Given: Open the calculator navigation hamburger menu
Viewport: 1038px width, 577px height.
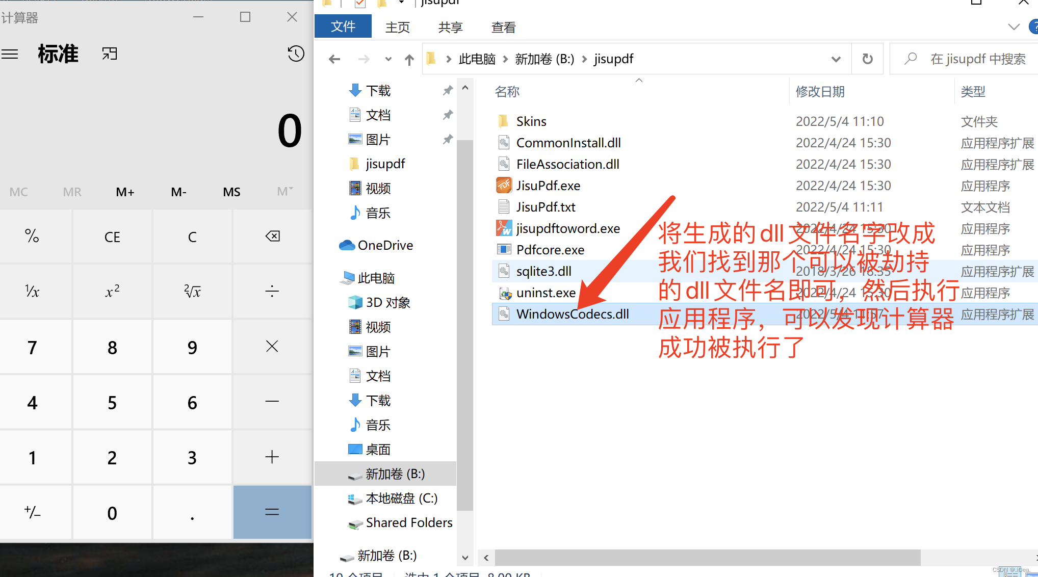Looking at the screenshot, I should pyautogui.click(x=10, y=54).
